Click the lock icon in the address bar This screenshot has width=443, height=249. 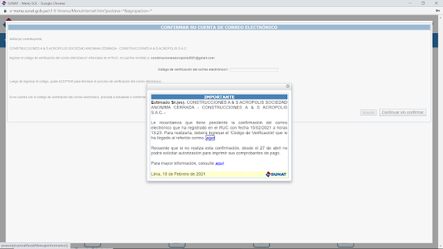[5, 11]
